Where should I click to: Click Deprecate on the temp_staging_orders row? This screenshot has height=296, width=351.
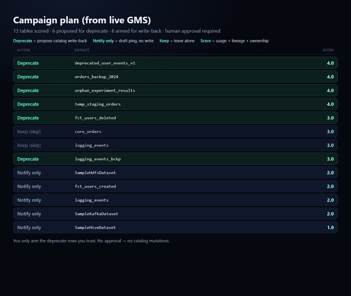tap(28, 104)
